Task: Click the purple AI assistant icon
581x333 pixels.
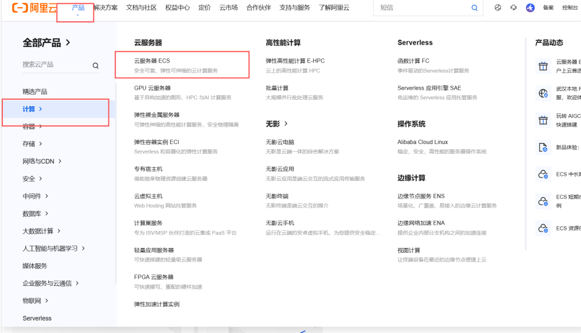Action: coord(530,8)
